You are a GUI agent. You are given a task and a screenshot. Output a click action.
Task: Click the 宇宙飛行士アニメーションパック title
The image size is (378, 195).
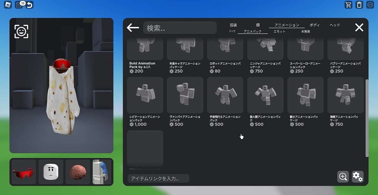tap(225, 119)
